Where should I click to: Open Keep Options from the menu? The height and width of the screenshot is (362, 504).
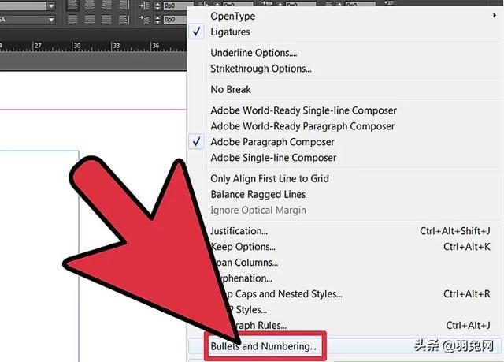[243, 247]
